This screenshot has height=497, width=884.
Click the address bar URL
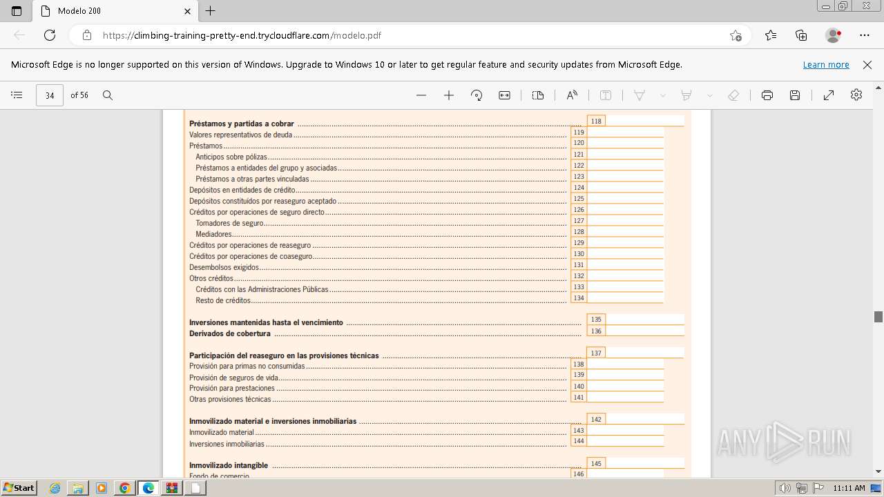tap(242, 35)
